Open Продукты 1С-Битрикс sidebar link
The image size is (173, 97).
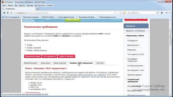coord(135,31)
